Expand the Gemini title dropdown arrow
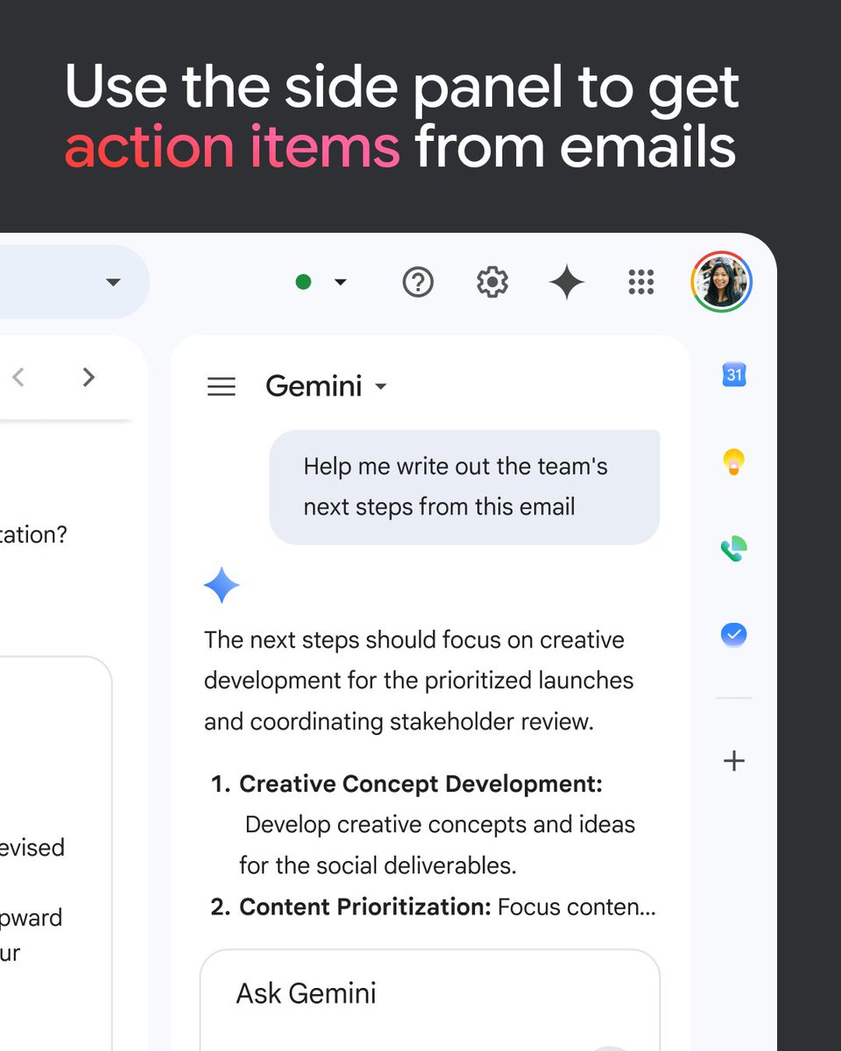Viewport: 841px width, 1051px height. (x=380, y=386)
